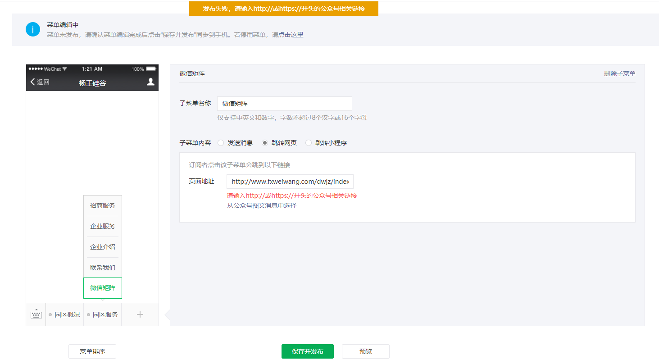Screen dimensions: 659x364
Task: Focus the 页面地址 URL input field
Action: [x=290, y=182]
